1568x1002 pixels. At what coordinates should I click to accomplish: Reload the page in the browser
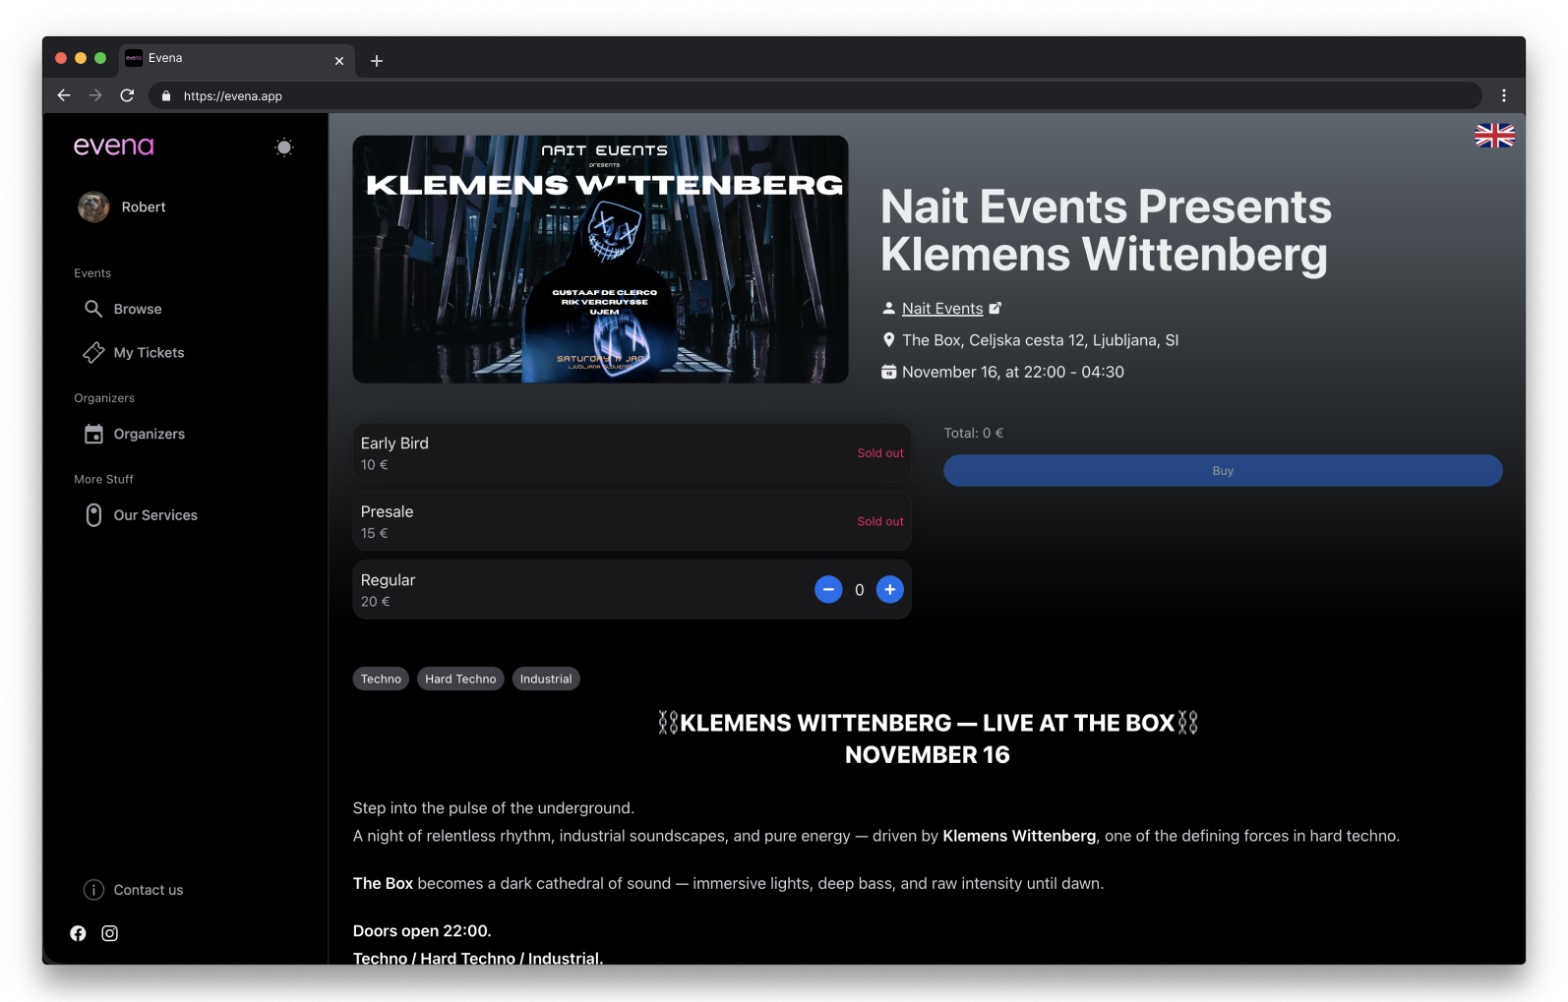point(127,95)
